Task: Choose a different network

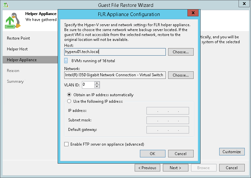Action: [181, 75]
